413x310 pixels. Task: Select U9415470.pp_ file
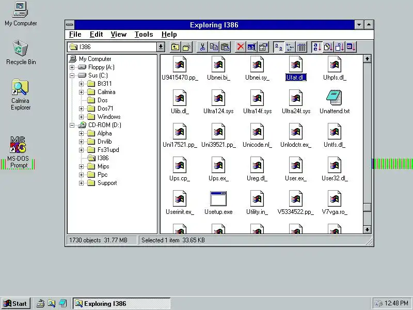pyautogui.click(x=180, y=68)
